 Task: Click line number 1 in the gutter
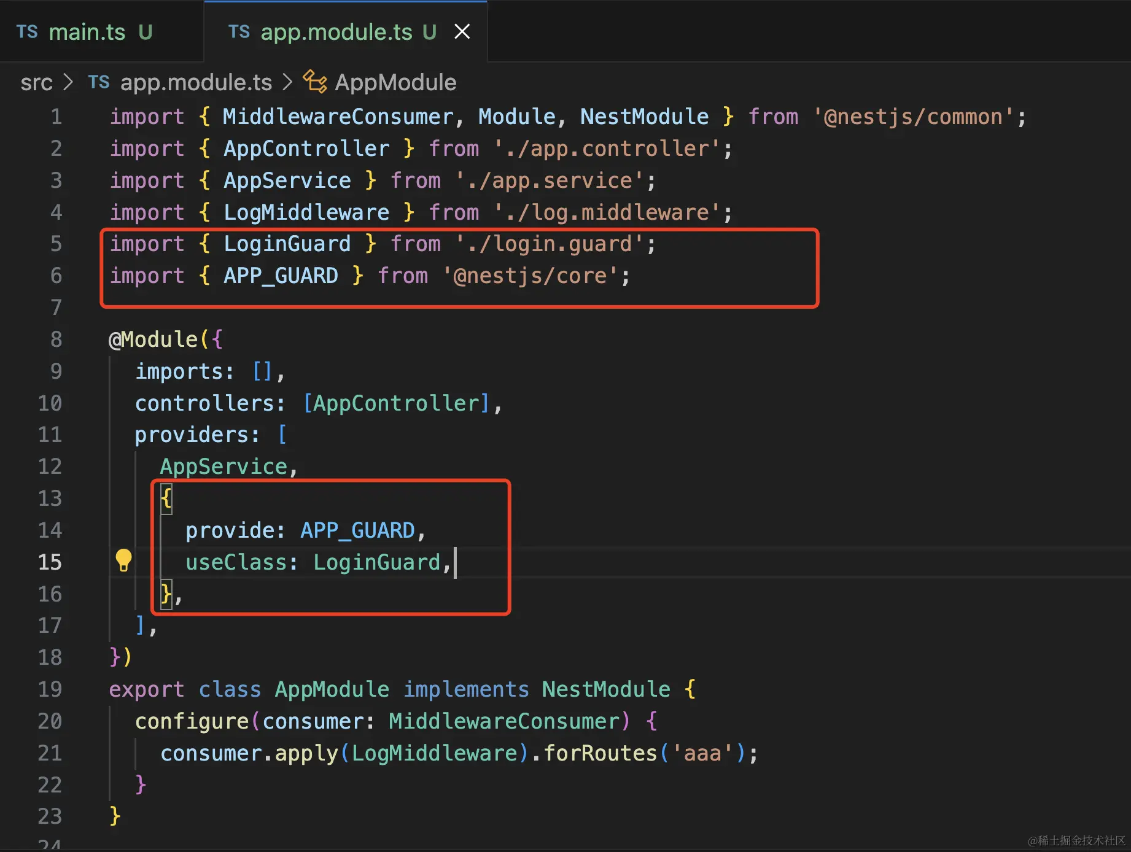(56, 117)
